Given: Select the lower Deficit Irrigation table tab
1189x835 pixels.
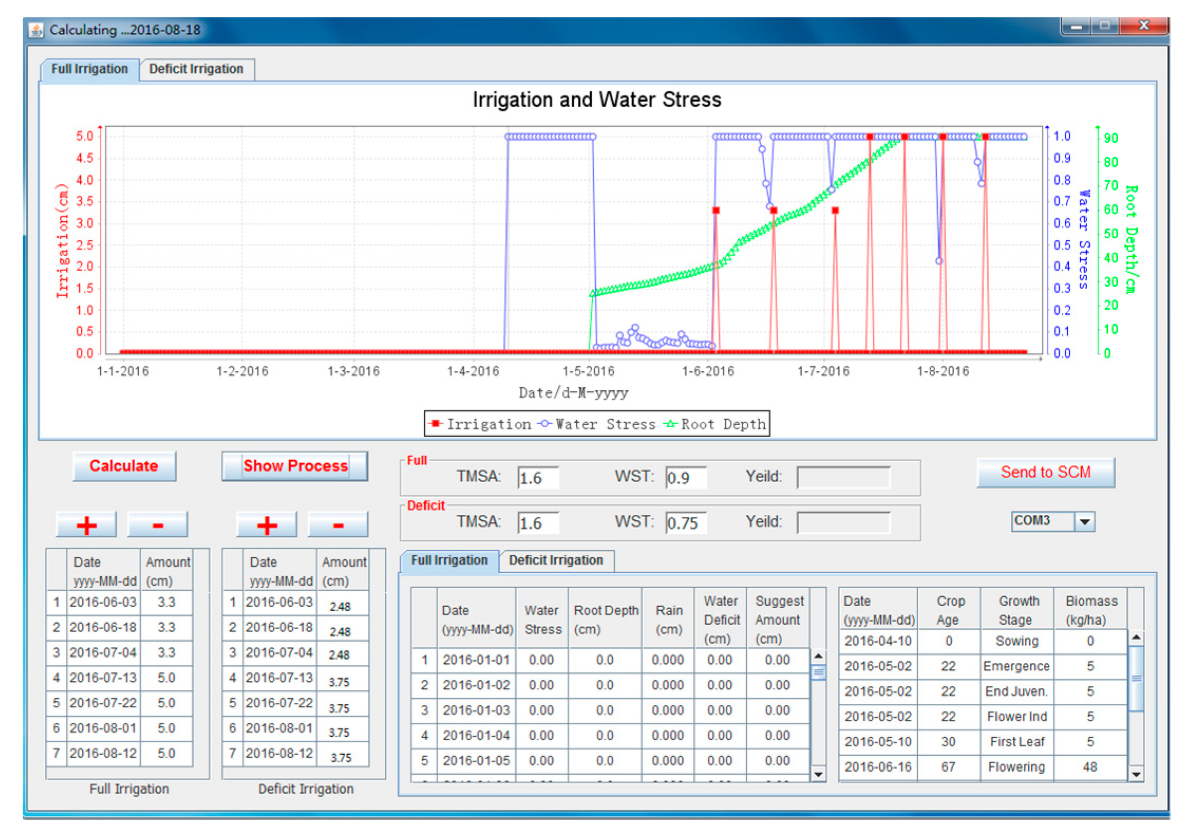Looking at the screenshot, I should tap(555, 560).
